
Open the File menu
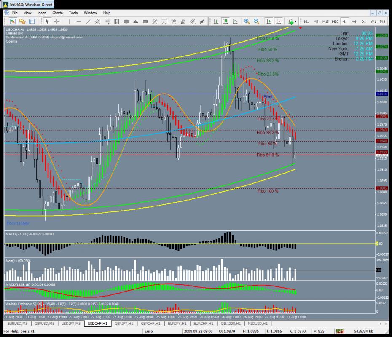[x=15, y=13]
